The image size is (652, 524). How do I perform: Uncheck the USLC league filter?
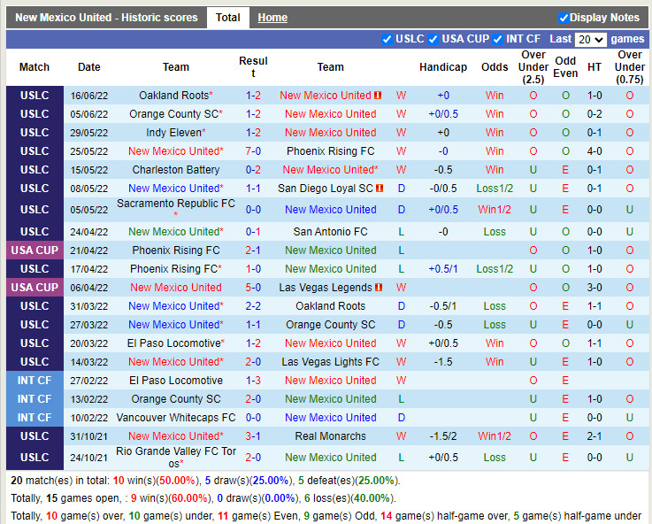point(387,39)
